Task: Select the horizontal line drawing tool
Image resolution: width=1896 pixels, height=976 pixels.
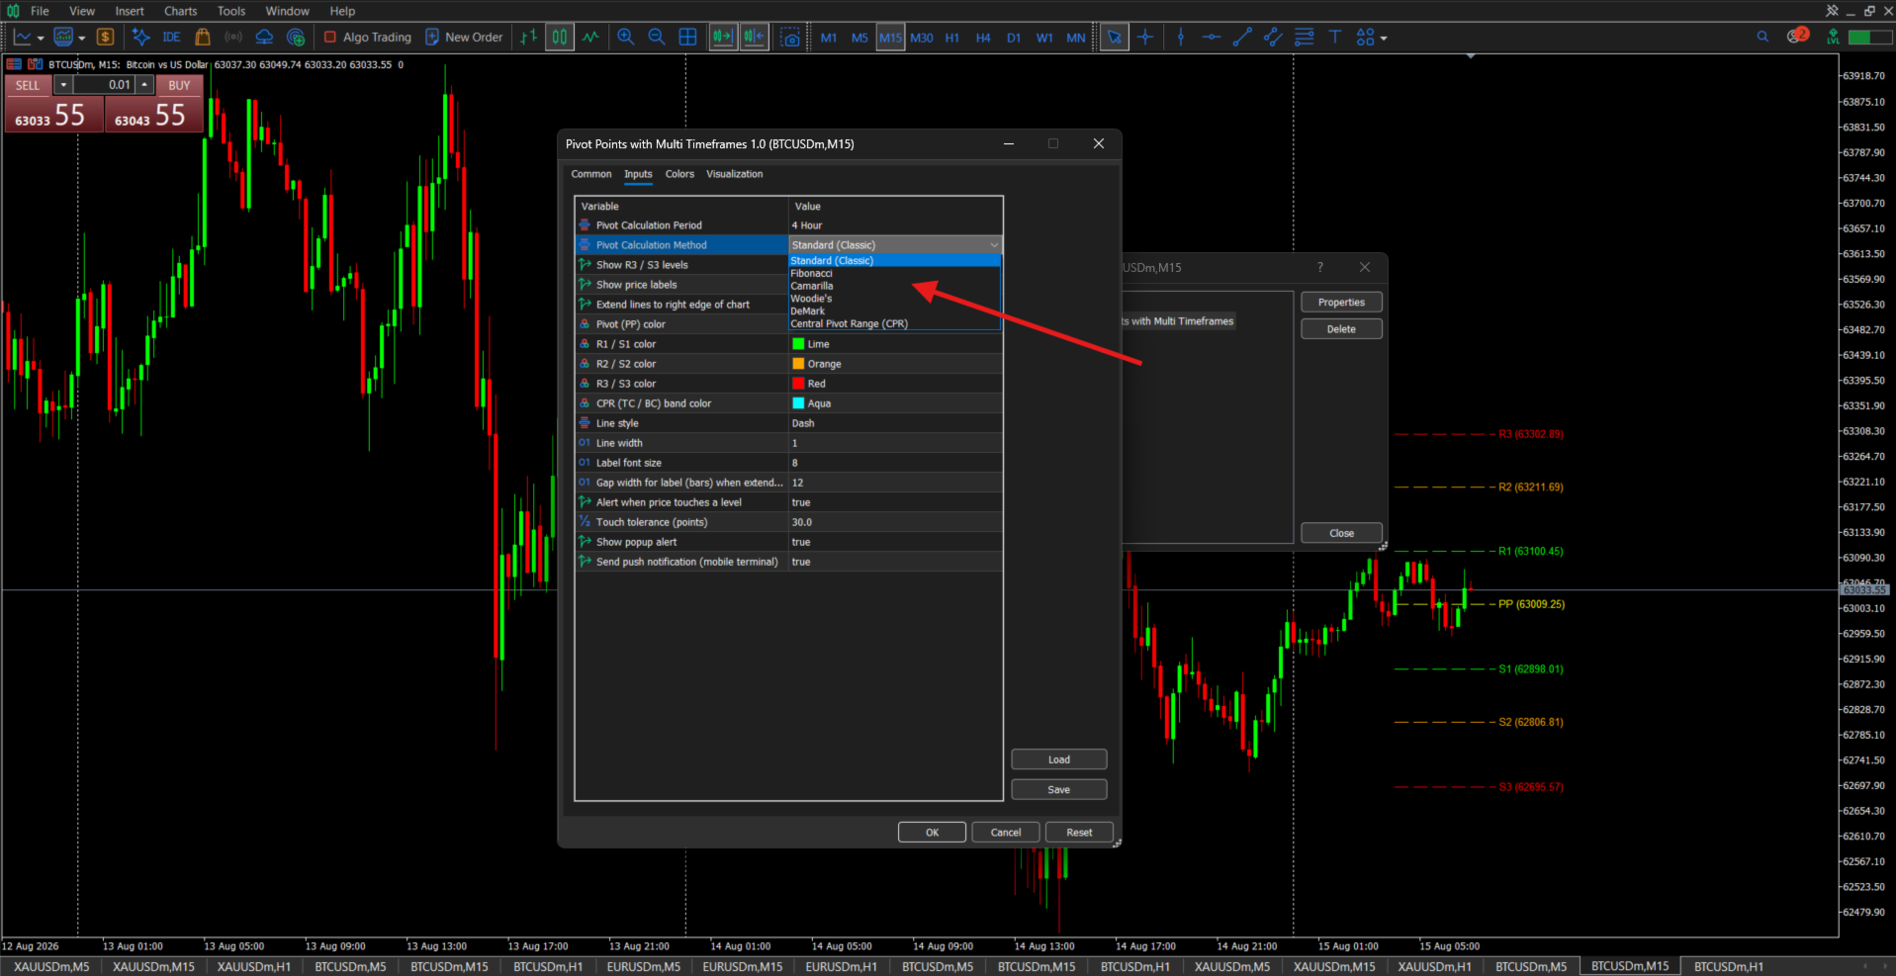Action: 1212,37
